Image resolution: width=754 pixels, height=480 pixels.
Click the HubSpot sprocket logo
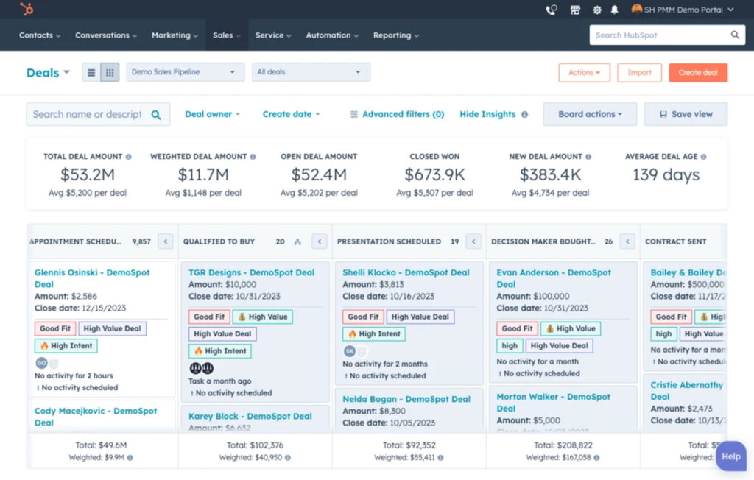pos(27,9)
